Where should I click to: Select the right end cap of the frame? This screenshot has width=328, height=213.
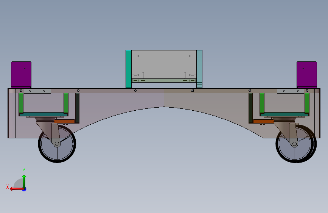point(317,113)
